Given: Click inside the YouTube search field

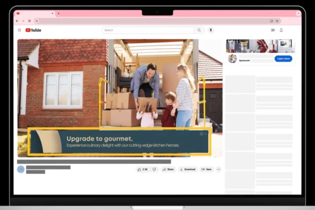Looking at the screenshot, I should (148, 30).
